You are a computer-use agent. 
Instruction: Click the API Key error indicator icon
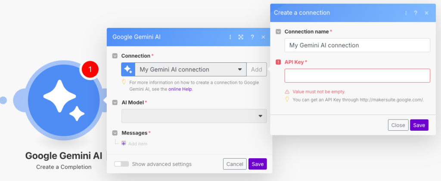point(278,62)
